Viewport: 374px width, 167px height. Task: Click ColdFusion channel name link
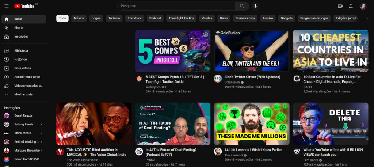click(232, 82)
